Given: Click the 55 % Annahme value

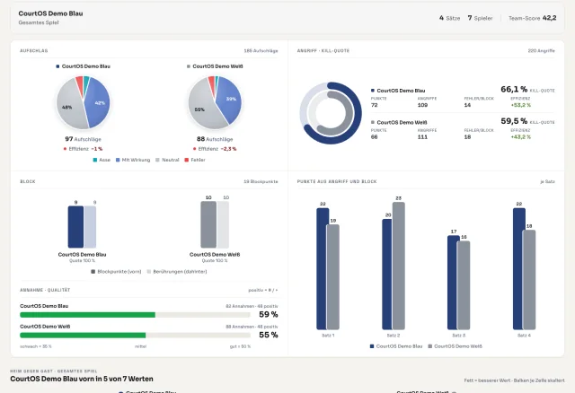Looking at the screenshot, I should (269, 335).
